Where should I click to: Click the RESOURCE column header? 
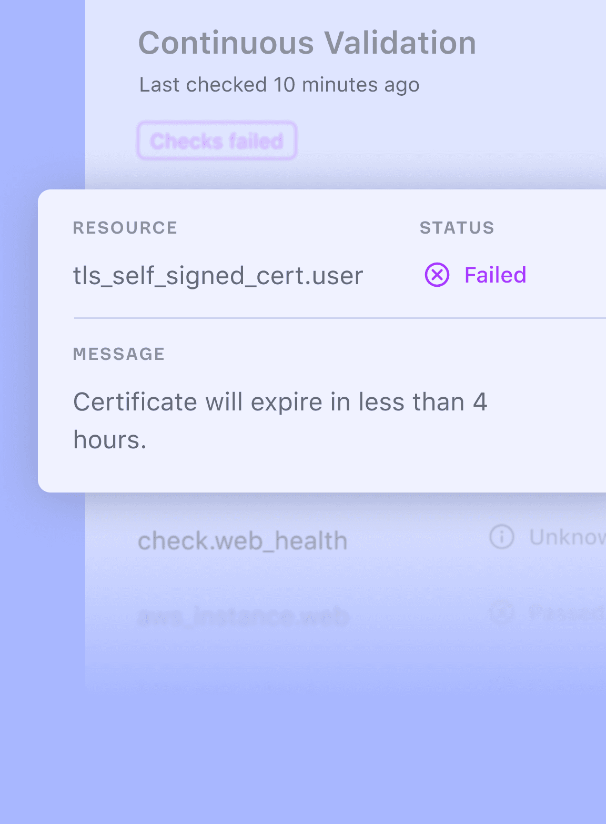pos(125,228)
